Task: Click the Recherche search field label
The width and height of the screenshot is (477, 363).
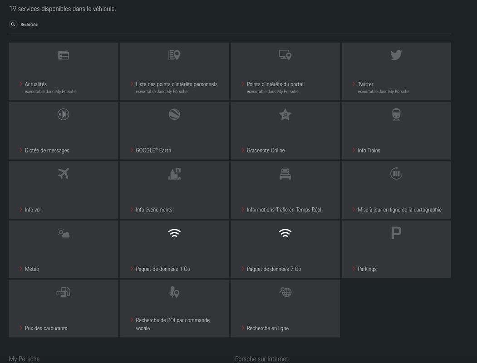Action: tap(29, 25)
